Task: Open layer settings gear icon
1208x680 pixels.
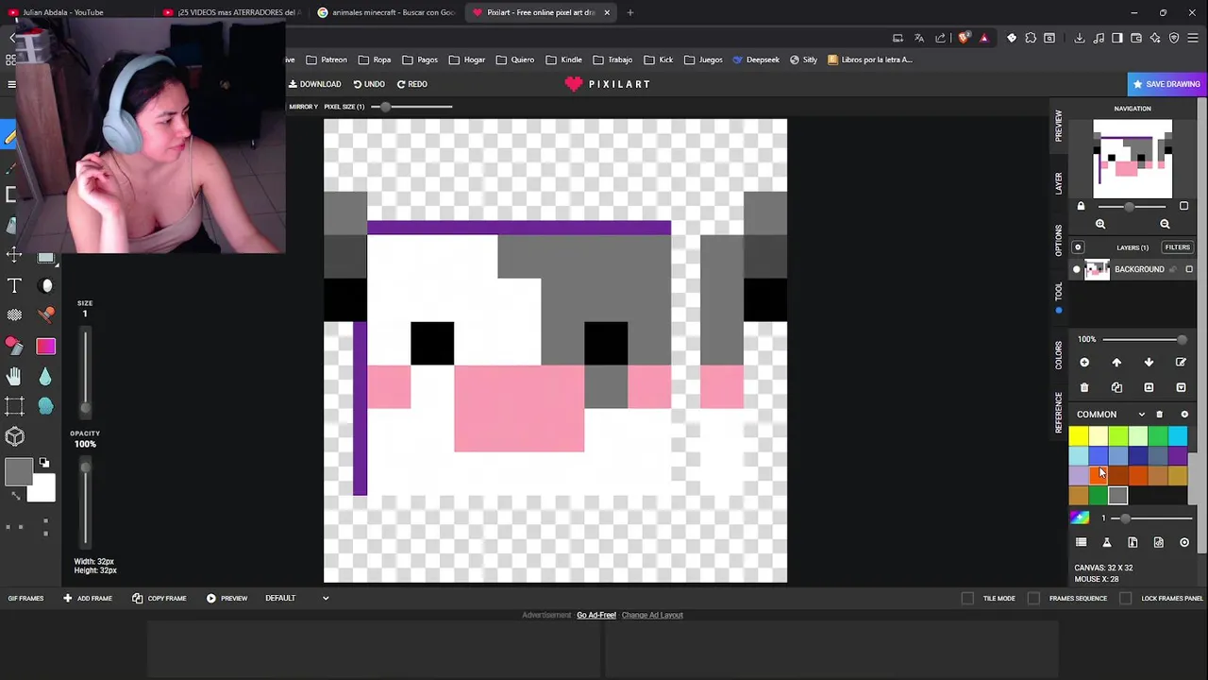Action: tap(1078, 247)
